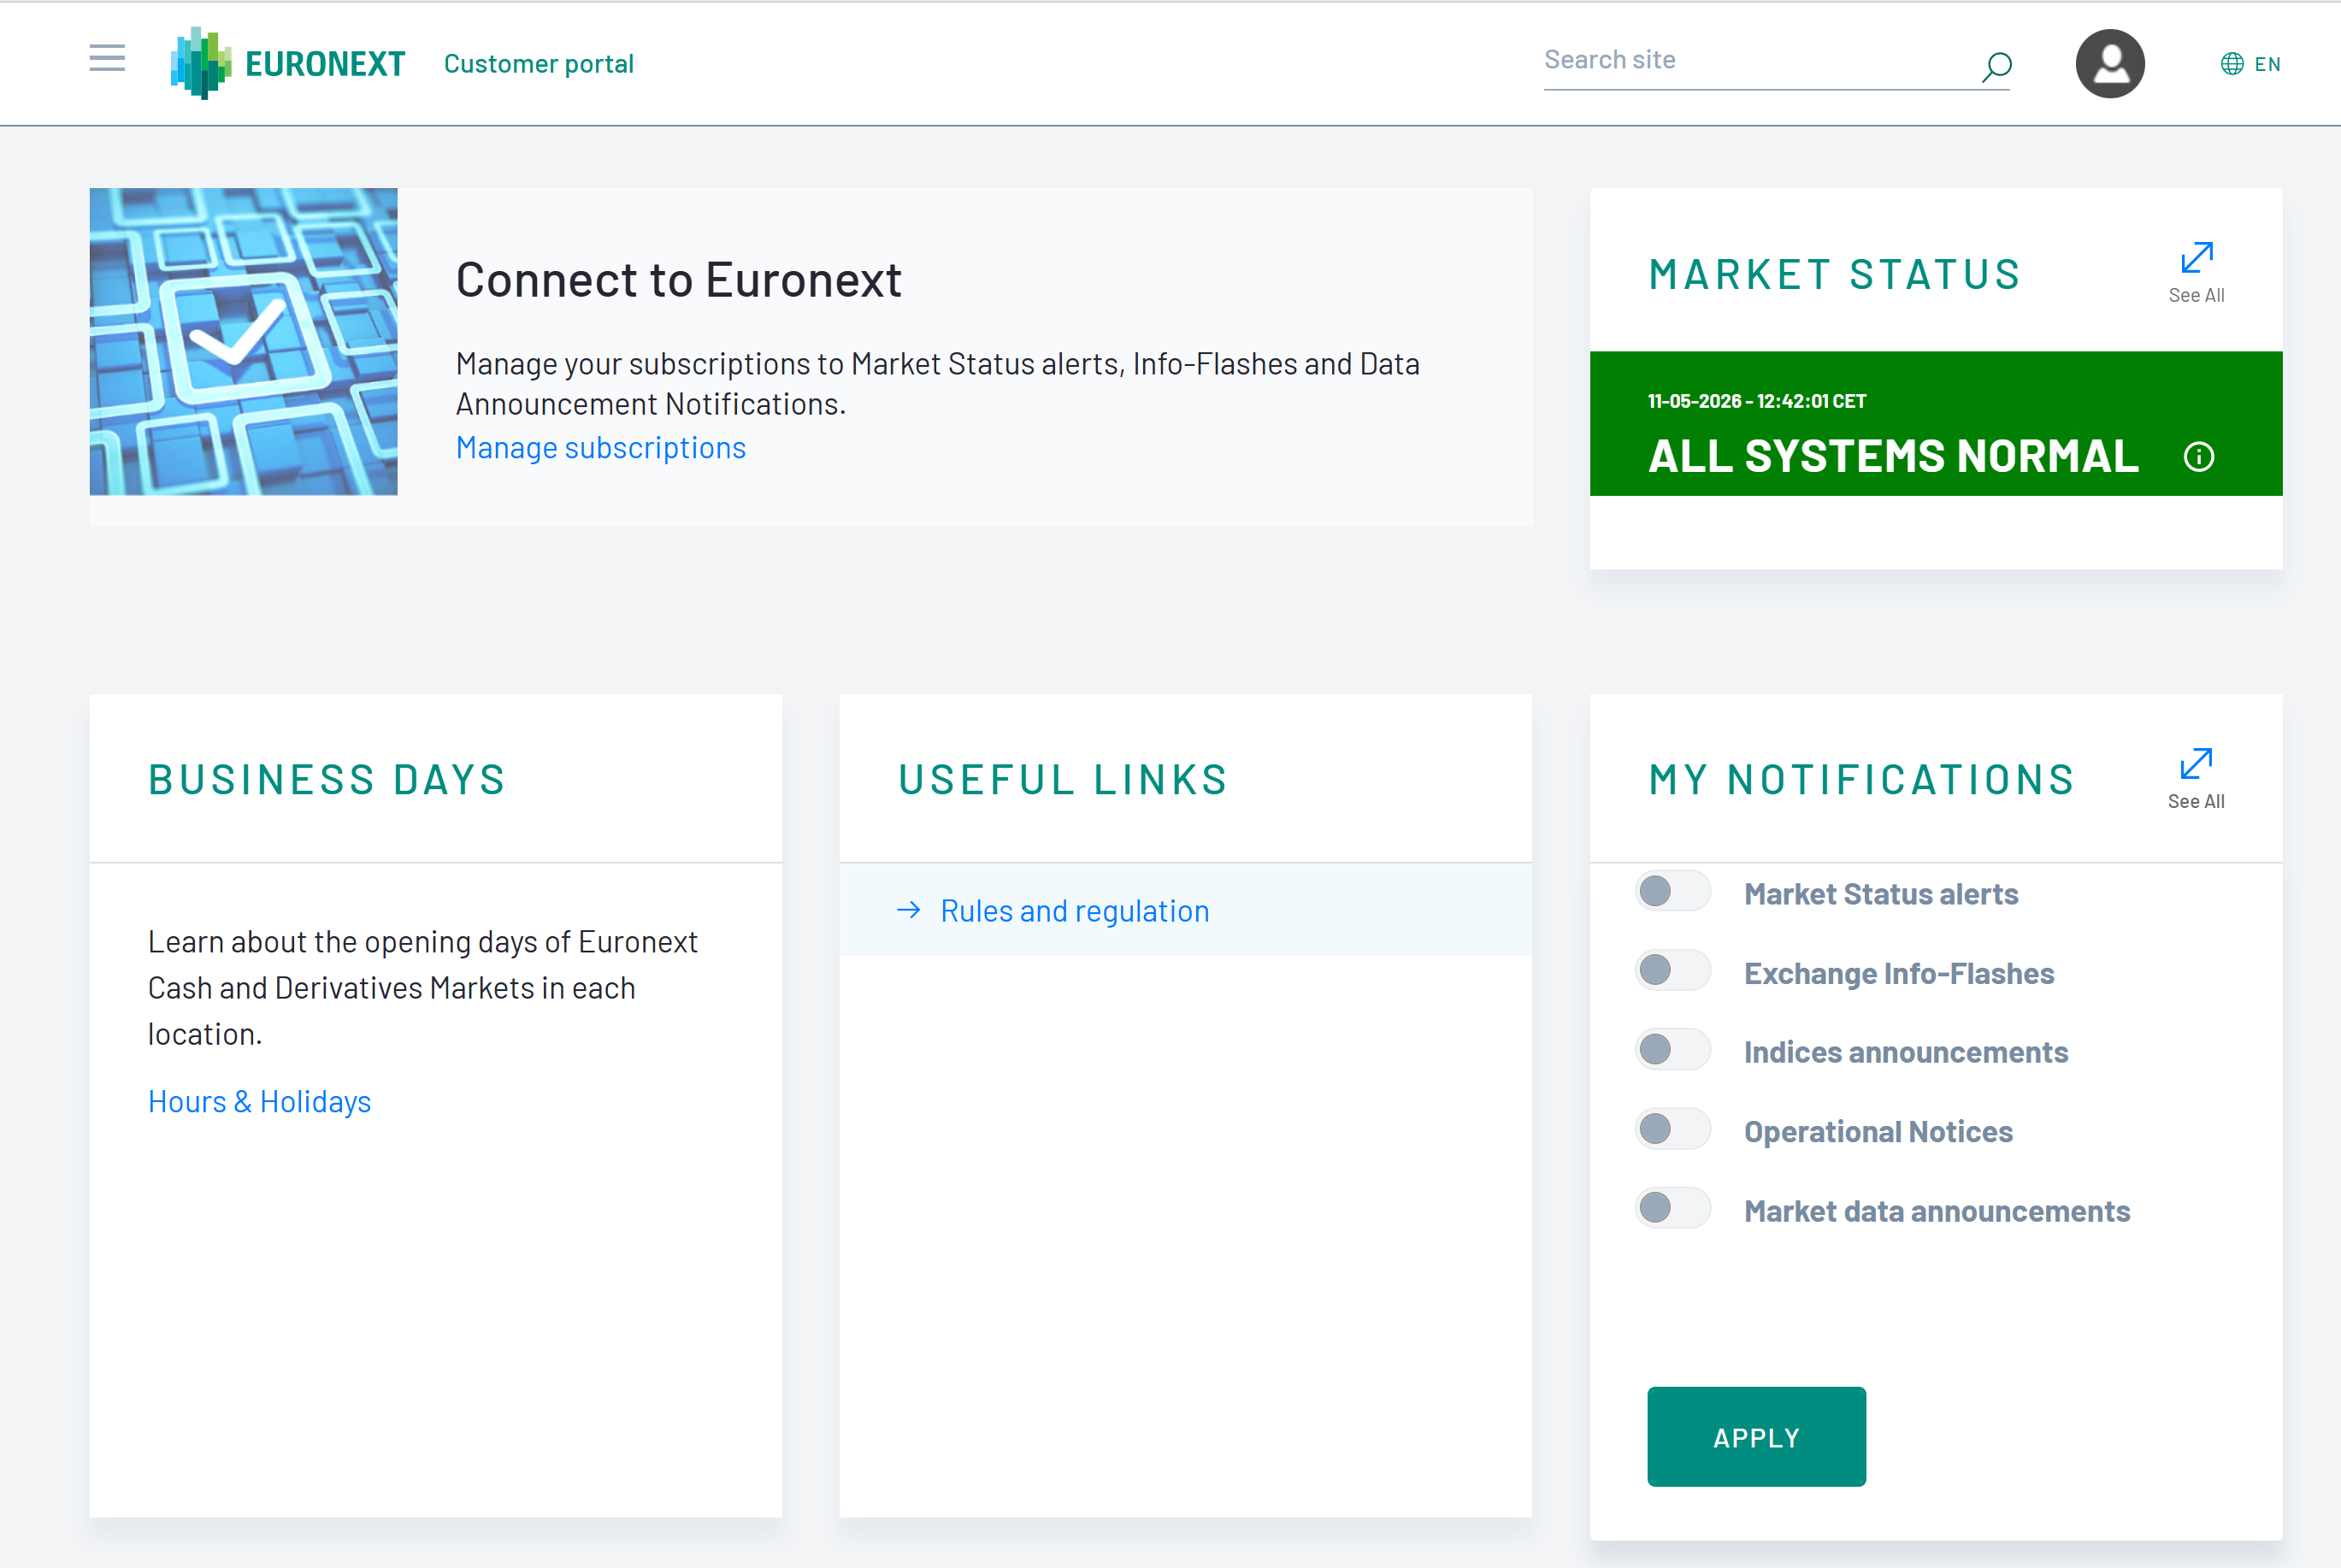Click the Market data announcements label

coord(1937,1211)
